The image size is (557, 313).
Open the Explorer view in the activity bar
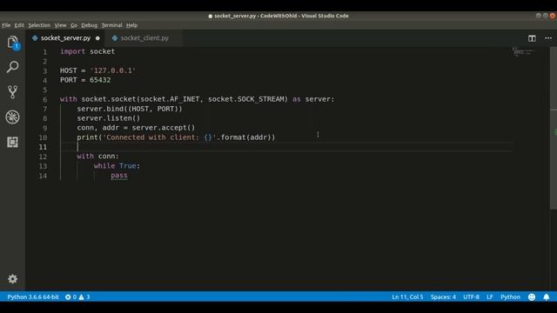click(13, 43)
